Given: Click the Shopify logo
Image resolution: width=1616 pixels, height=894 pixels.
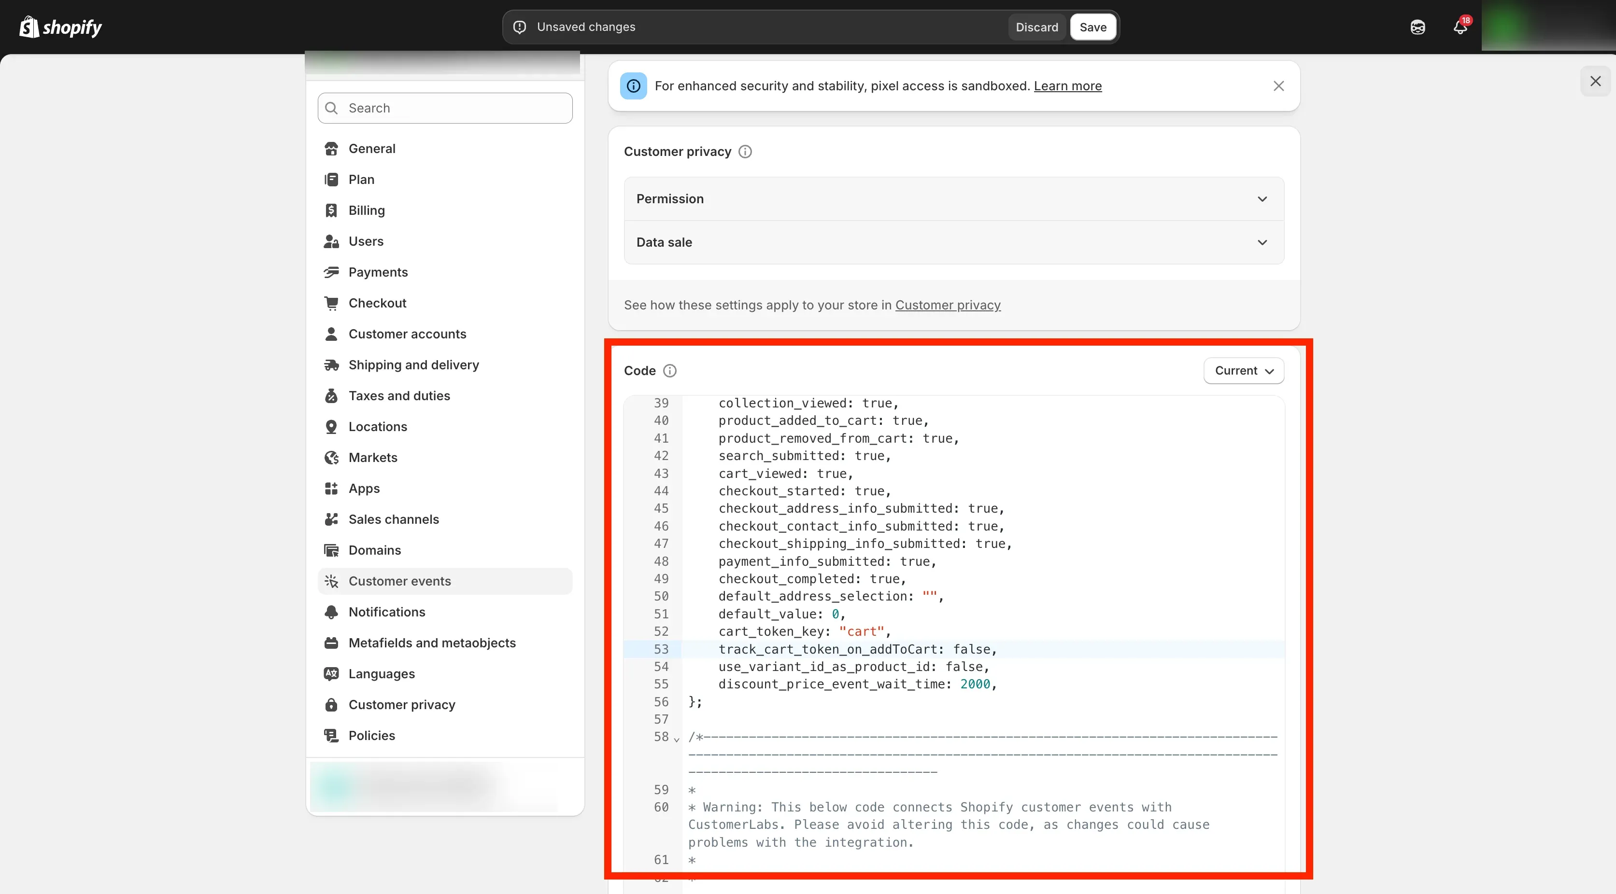Looking at the screenshot, I should click(60, 27).
